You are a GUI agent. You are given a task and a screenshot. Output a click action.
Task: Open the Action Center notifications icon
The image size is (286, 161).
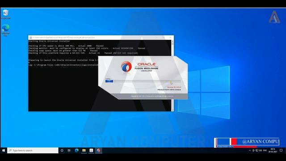[x=281, y=150]
